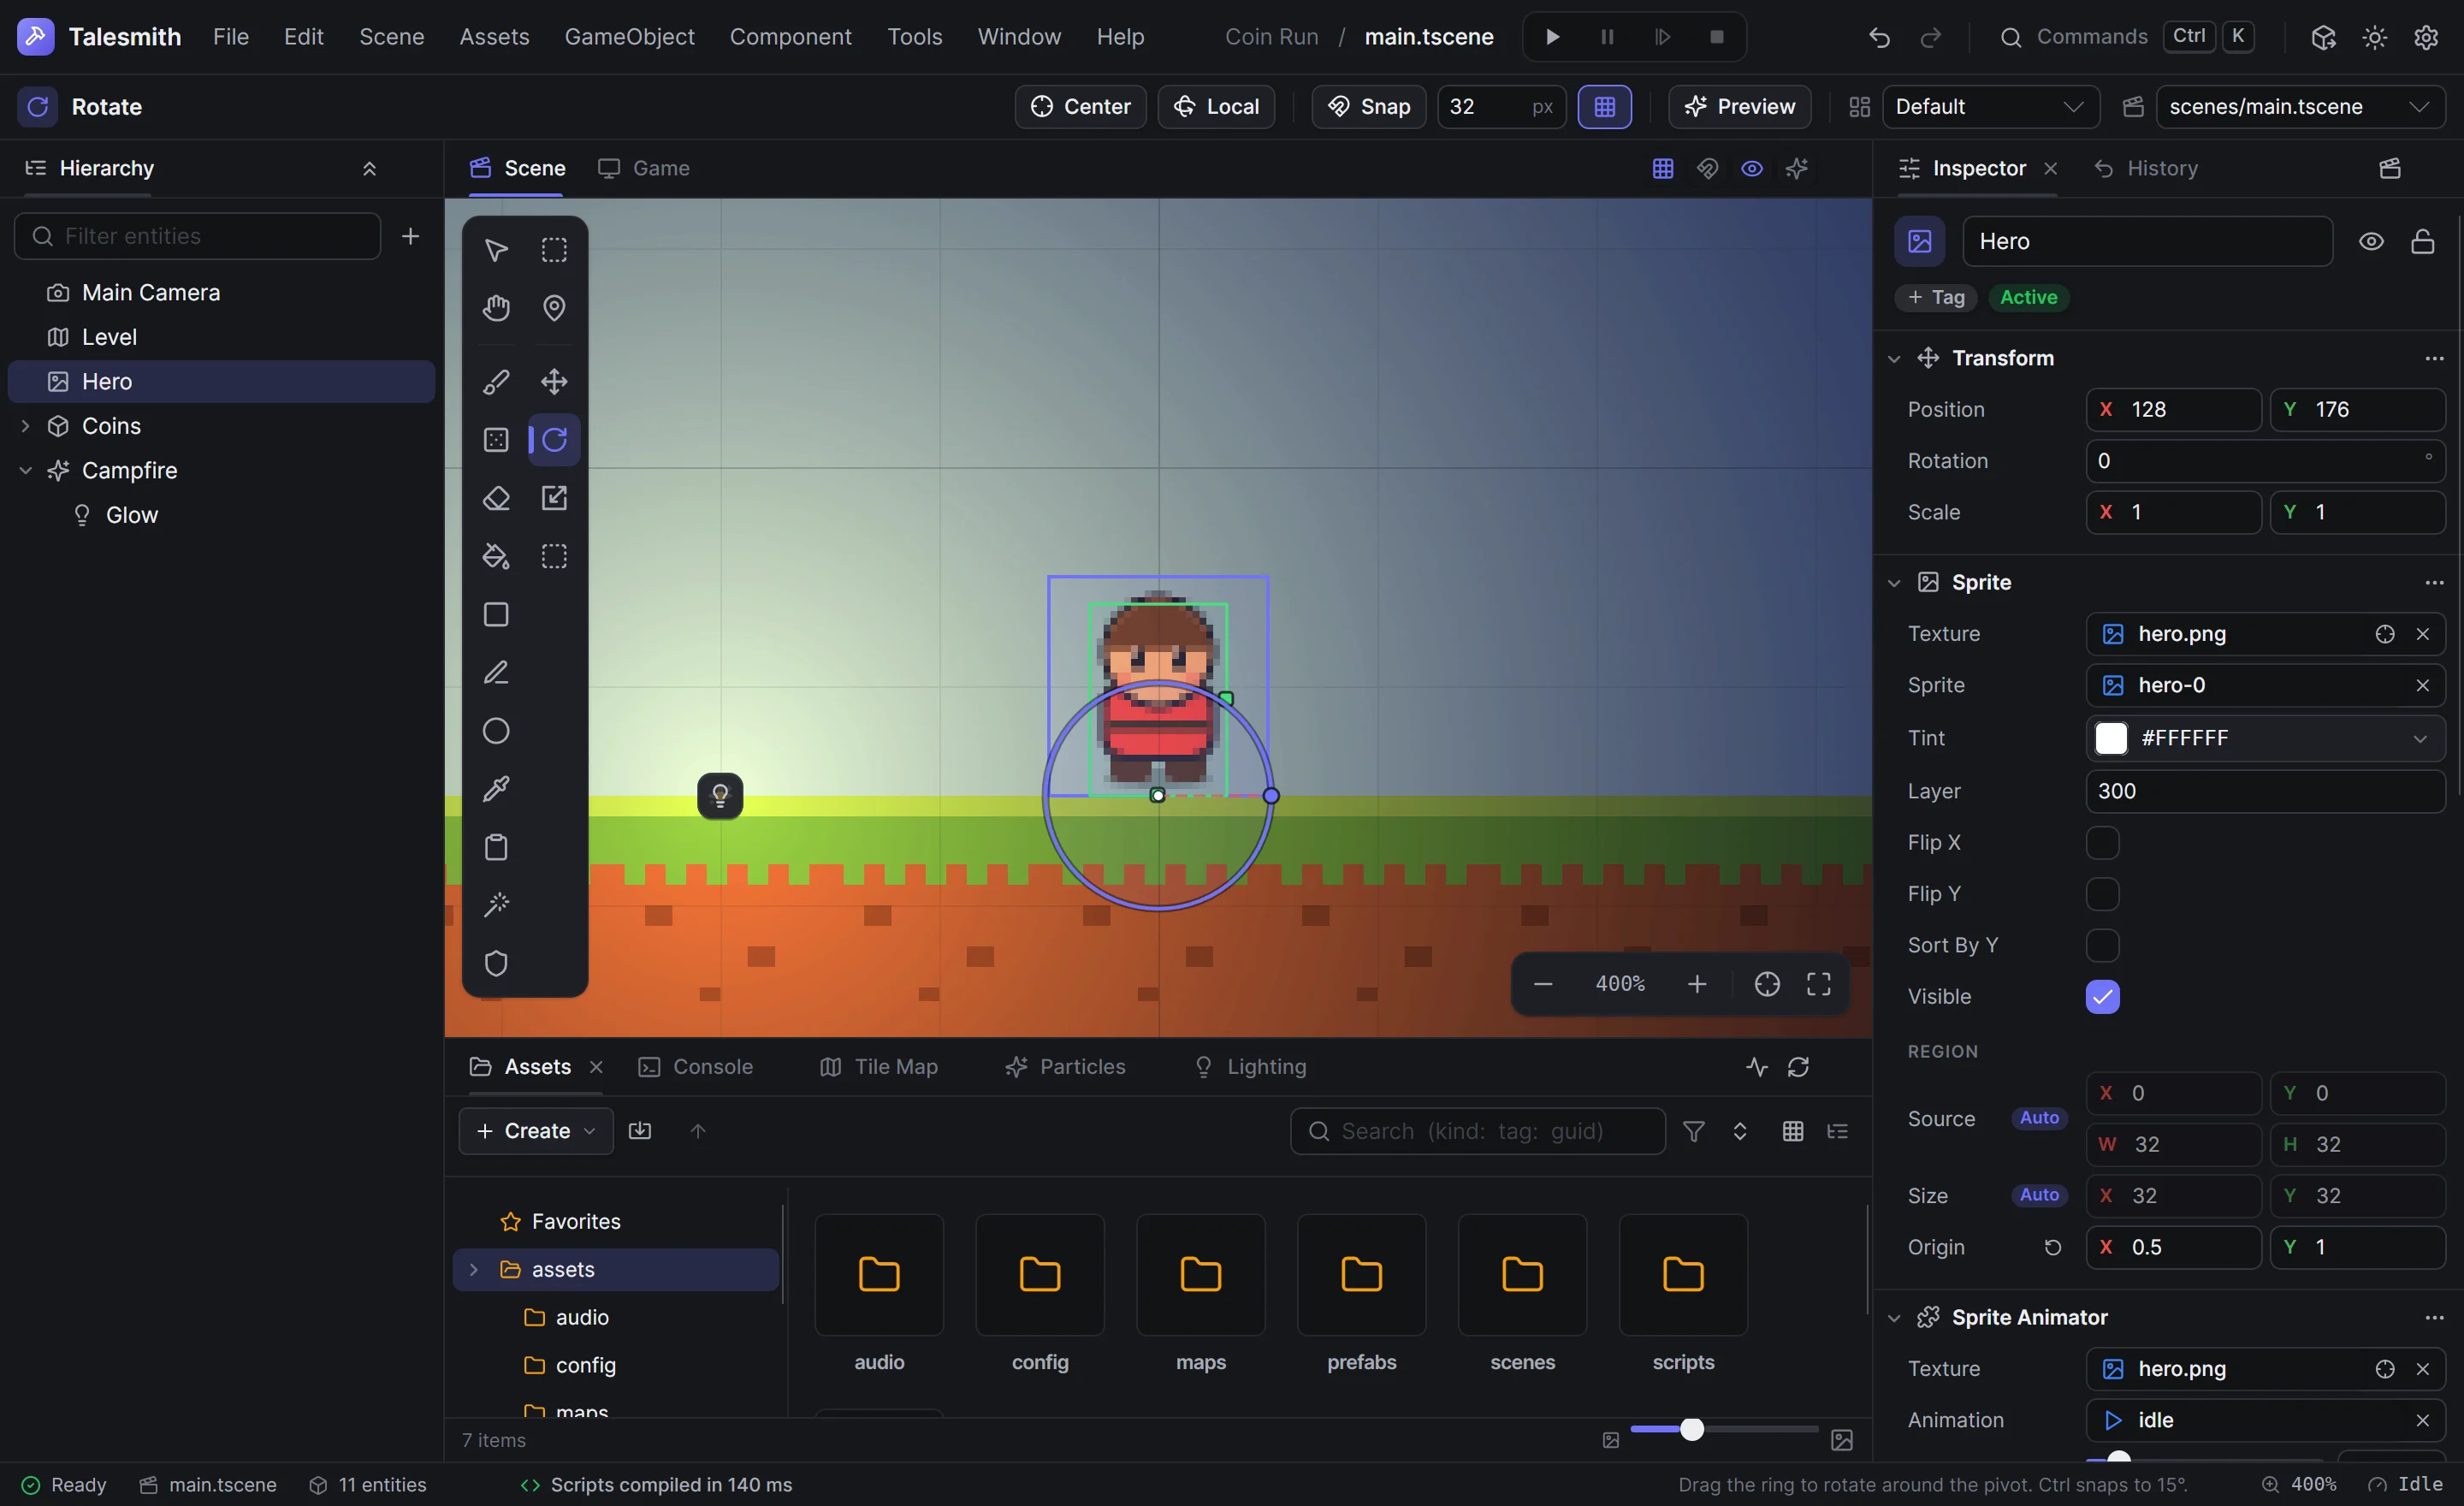Toggle the grid snap button beside px field
Image resolution: width=2464 pixels, height=1506 pixels.
[1604, 107]
